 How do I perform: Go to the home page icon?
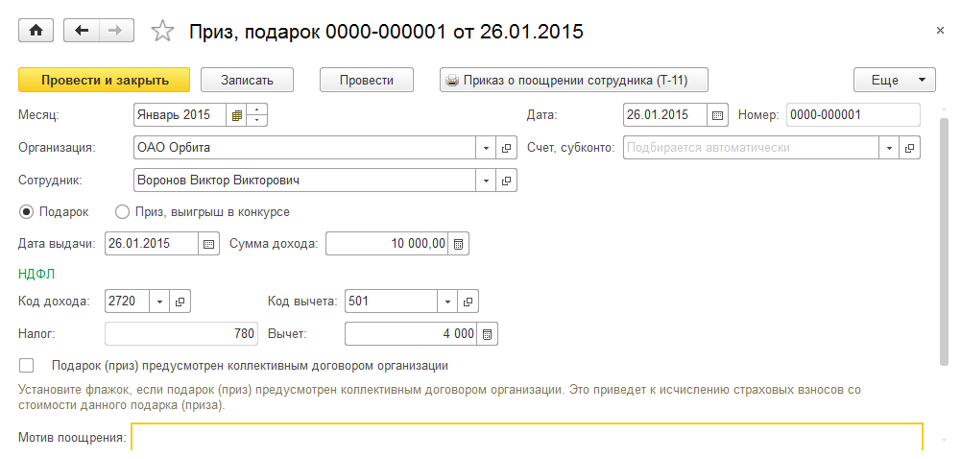pos(36,31)
